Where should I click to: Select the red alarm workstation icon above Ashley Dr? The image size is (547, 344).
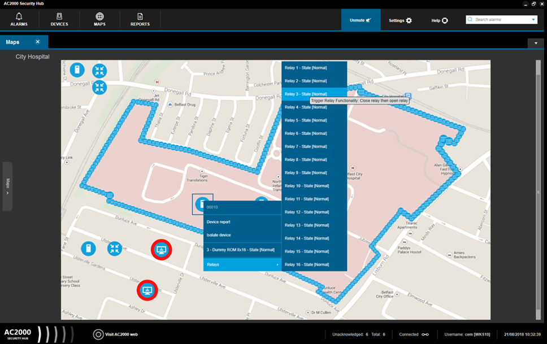pos(147,290)
